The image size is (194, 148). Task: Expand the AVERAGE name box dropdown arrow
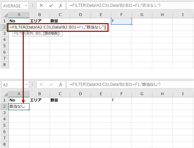click(26, 6)
